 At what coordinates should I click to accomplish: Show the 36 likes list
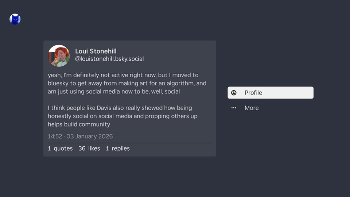89,148
